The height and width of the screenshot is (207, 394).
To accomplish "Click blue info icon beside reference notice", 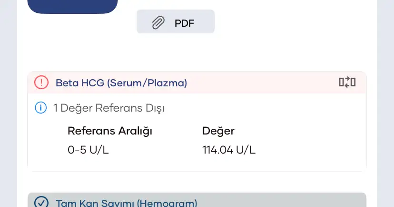I will [x=41, y=108].
